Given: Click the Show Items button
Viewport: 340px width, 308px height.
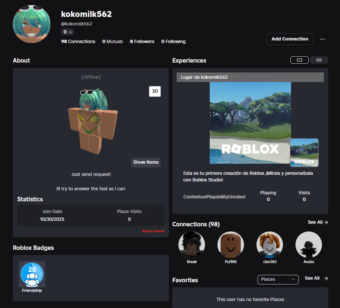Looking at the screenshot, I should tap(146, 162).
